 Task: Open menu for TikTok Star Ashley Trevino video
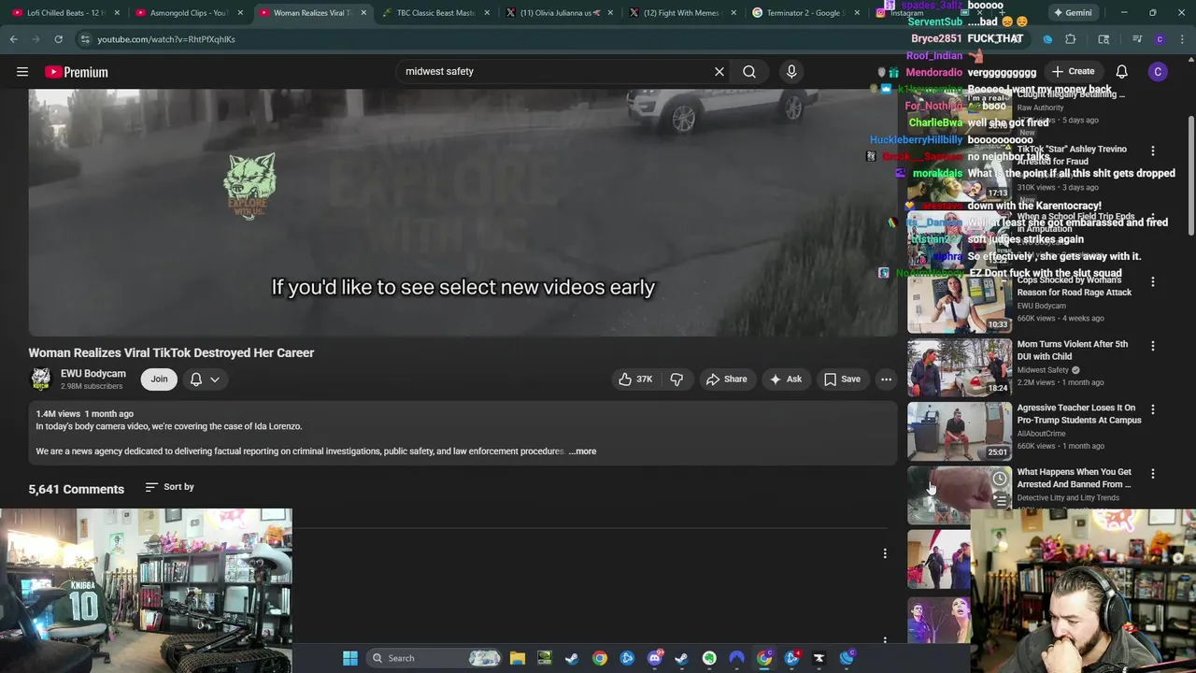(1152, 150)
